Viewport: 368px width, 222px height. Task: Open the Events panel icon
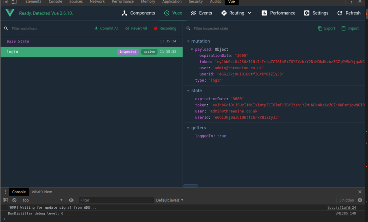coord(193,13)
